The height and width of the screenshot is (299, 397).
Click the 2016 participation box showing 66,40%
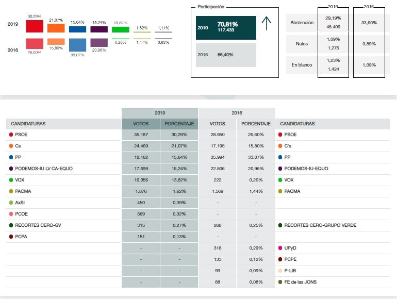(225, 55)
